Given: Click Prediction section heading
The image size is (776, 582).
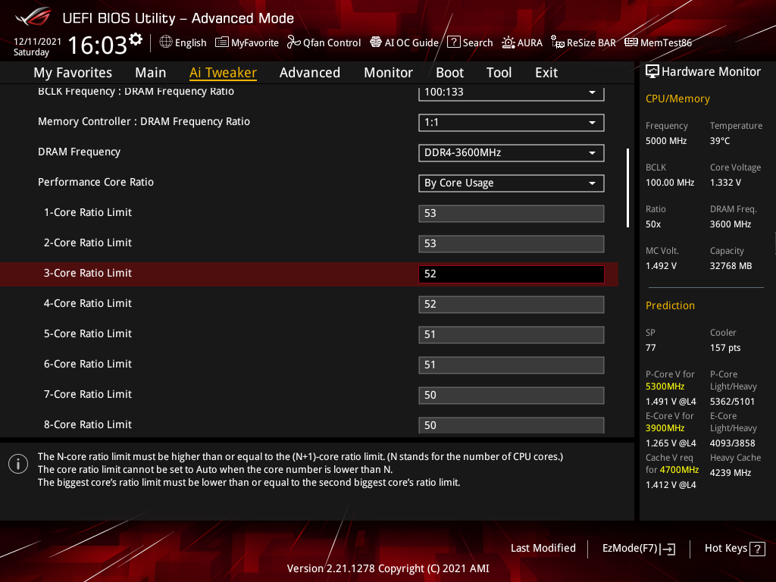Looking at the screenshot, I should point(670,305).
